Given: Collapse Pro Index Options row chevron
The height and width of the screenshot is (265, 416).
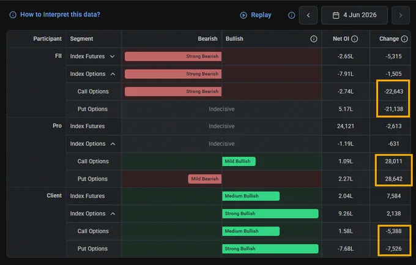Looking at the screenshot, I should click(x=113, y=144).
